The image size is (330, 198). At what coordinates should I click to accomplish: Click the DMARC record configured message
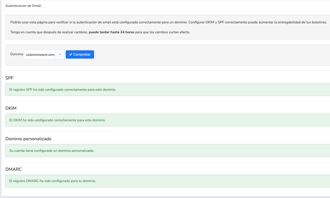[52, 181]
